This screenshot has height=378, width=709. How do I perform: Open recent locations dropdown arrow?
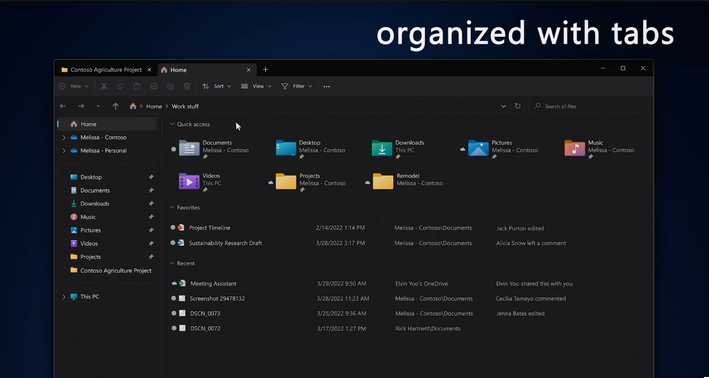click(x=98, y=106)
